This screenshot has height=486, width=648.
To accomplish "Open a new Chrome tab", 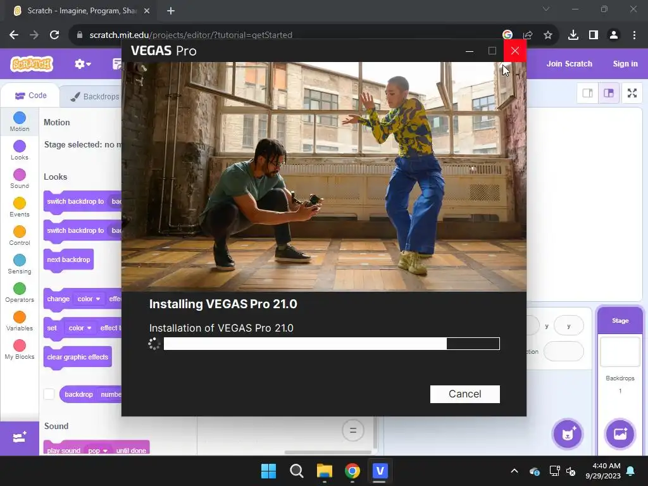I will point(171,11).
